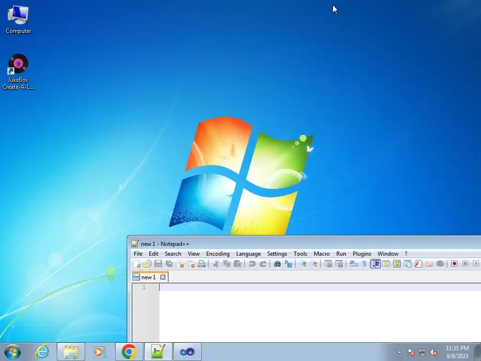Open the Language menu
Viewport: 481px width, 361px height.
248,254
